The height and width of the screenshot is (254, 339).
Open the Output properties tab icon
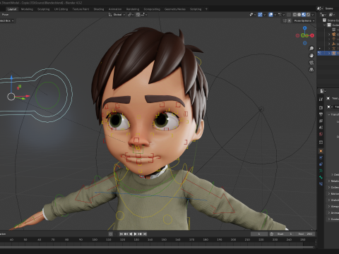click(321, 114)
